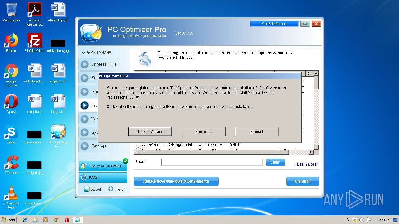Go back via BACK TO HOME link
399x224 pixels.
(96, 53)
